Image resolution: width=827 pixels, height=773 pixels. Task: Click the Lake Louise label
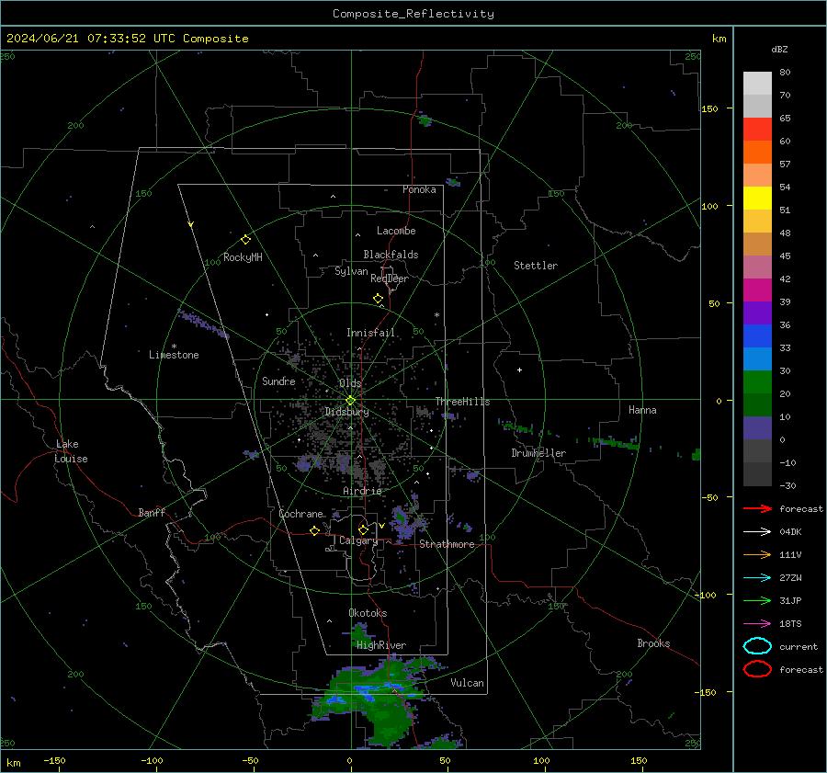click(71, 451)
